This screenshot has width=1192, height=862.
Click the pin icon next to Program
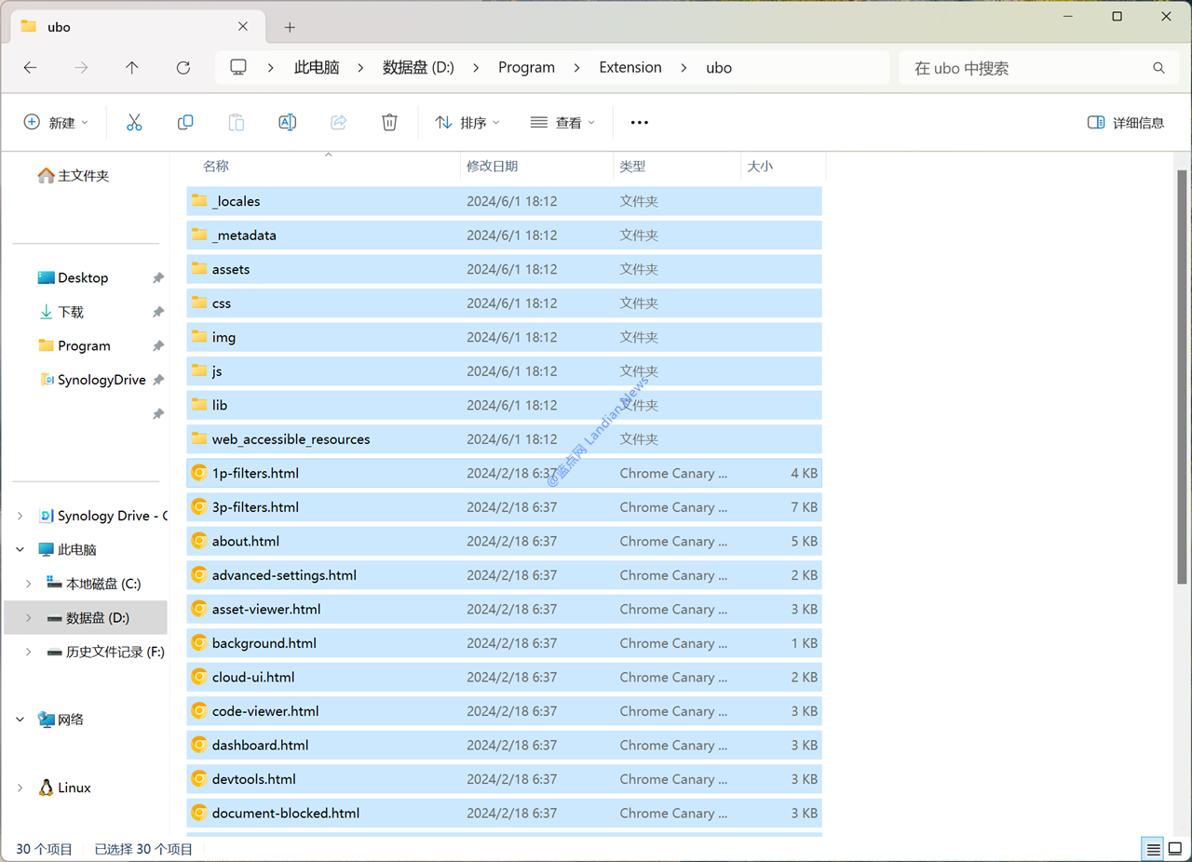pos(158,346)
